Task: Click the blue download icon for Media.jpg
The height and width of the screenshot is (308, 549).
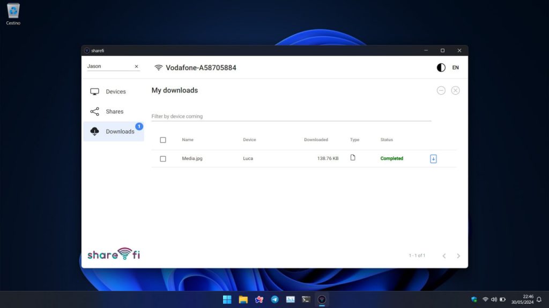Action: point(433,159)
